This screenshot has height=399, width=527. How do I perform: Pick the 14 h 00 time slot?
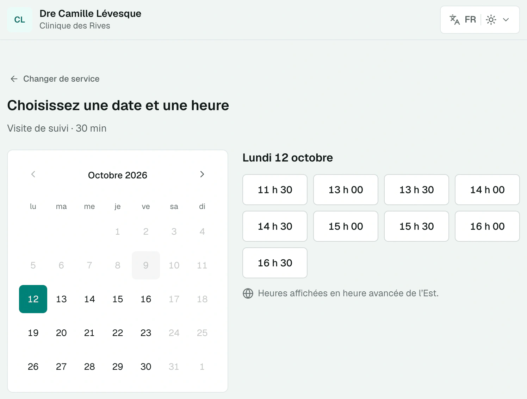[x=487, y=190]
